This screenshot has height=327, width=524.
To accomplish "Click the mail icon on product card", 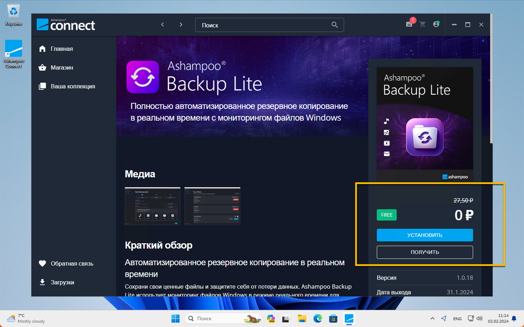I will (x=386, y=154).
